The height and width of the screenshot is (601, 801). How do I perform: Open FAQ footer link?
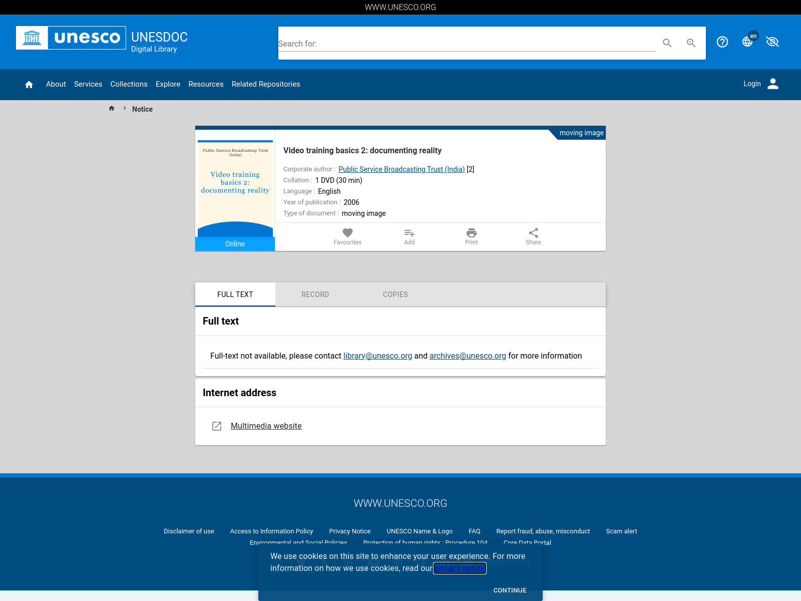click(x=475, y=531)
